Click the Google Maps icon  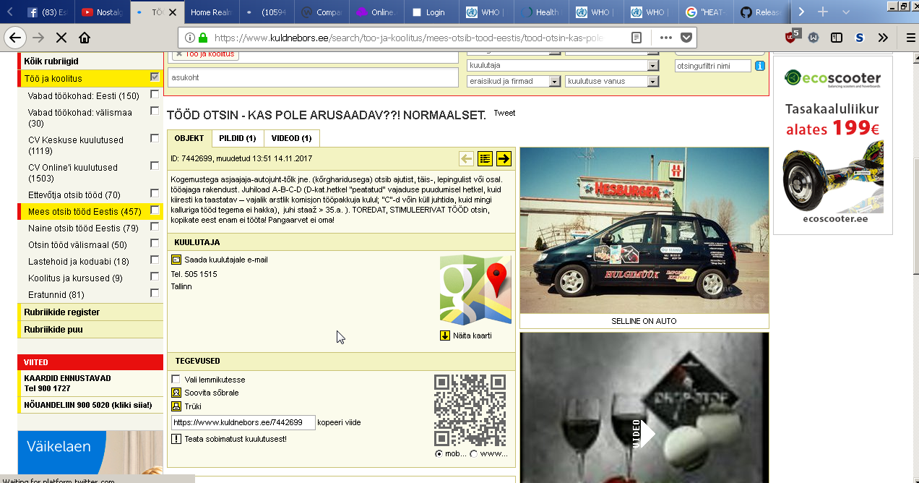[x=475, y=290]
